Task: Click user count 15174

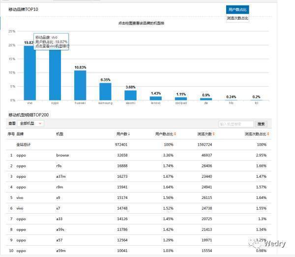Action: click(x=122, y=197)
